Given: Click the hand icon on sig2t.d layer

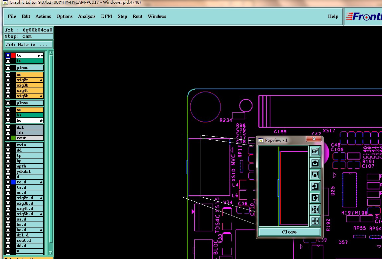Looking at the screenshot, I should (41, 198).
